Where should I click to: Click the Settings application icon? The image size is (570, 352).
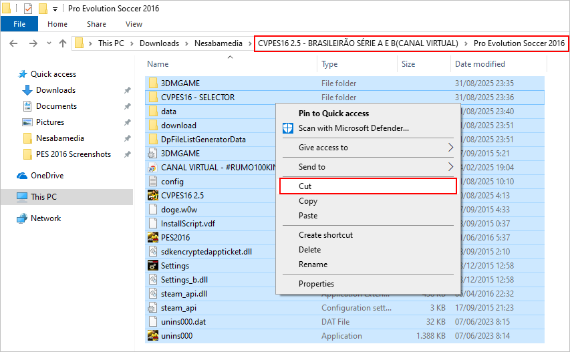tap(152, 266)
